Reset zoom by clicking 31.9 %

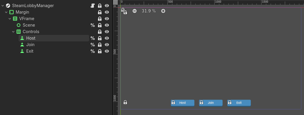[x=149, y=11]
